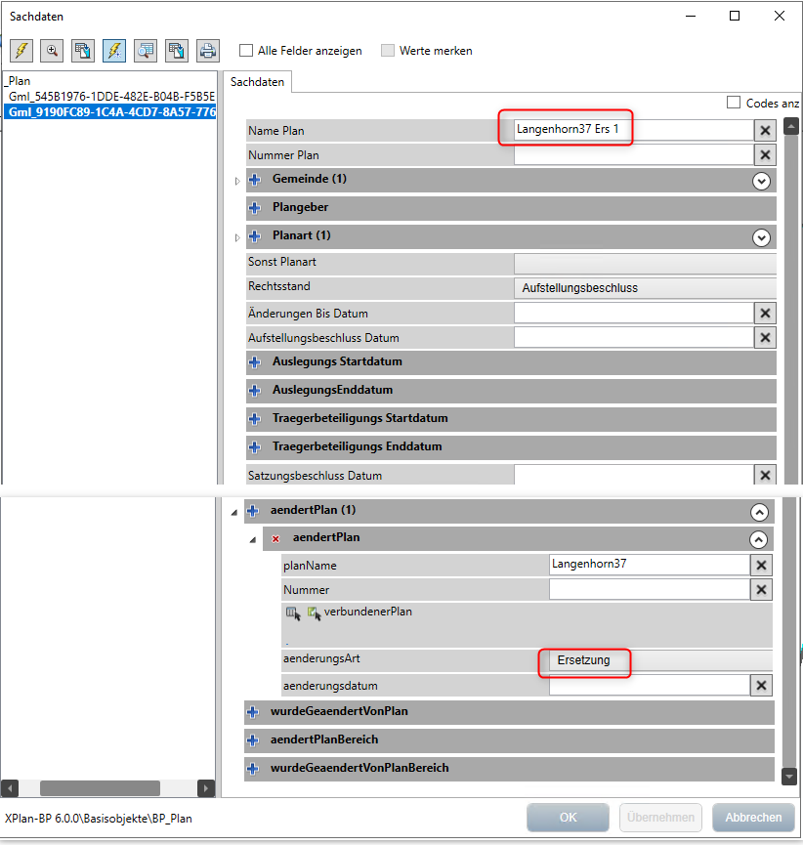Click the magnifier zoom toolbar icon

52,51
